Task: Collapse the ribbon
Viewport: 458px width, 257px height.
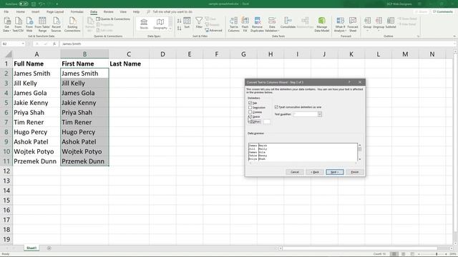Action: (x=454, y=36)
